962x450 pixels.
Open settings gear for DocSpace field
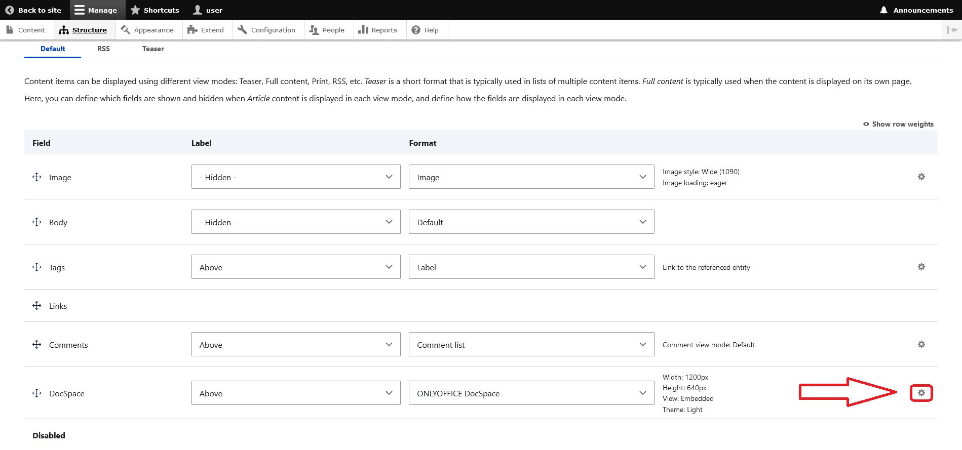(921, 393)
